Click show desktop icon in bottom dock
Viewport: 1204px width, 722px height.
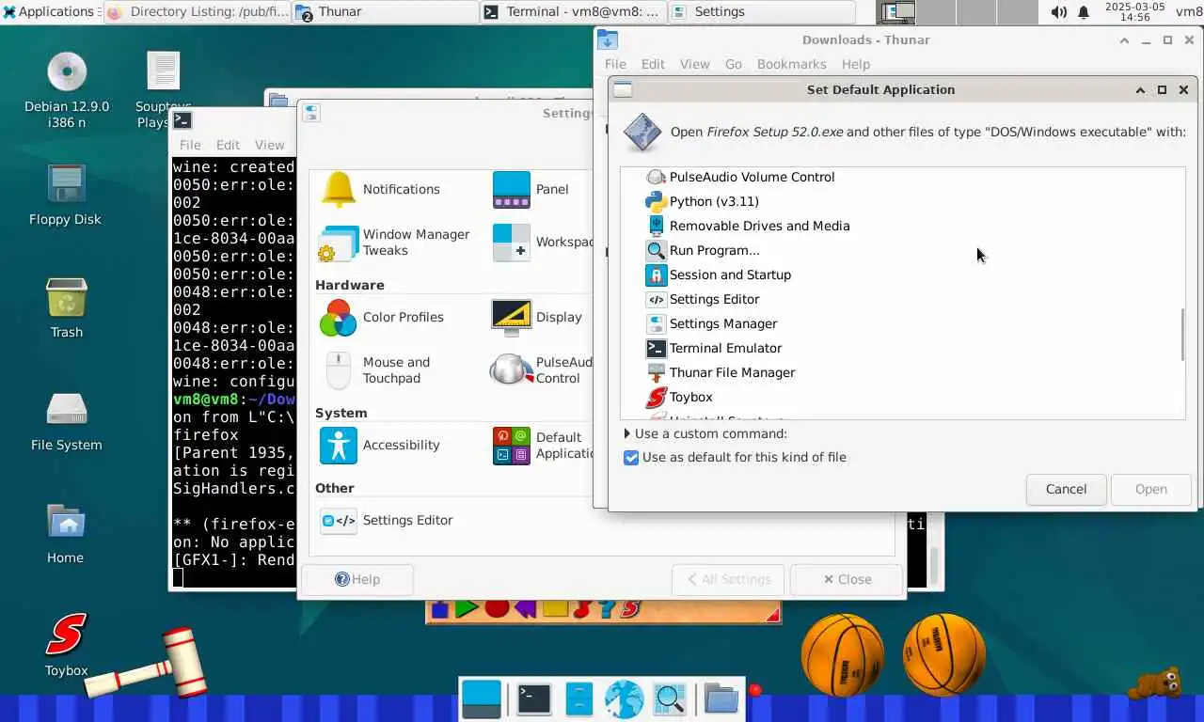point(482,699)
